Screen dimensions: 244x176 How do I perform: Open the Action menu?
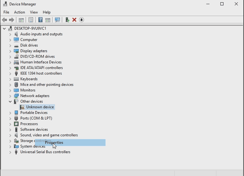[x=19, y=12]
